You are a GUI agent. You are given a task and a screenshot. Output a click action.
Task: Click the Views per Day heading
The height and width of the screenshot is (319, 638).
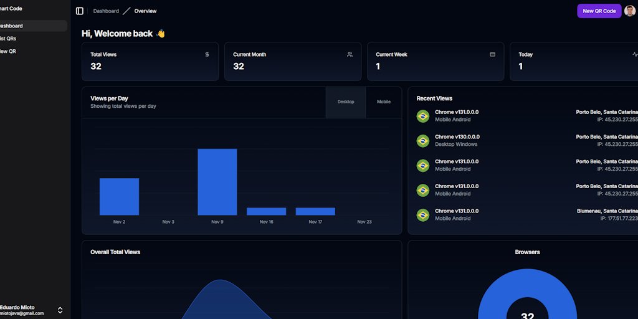pyautogui.click(x=109, y=98)
